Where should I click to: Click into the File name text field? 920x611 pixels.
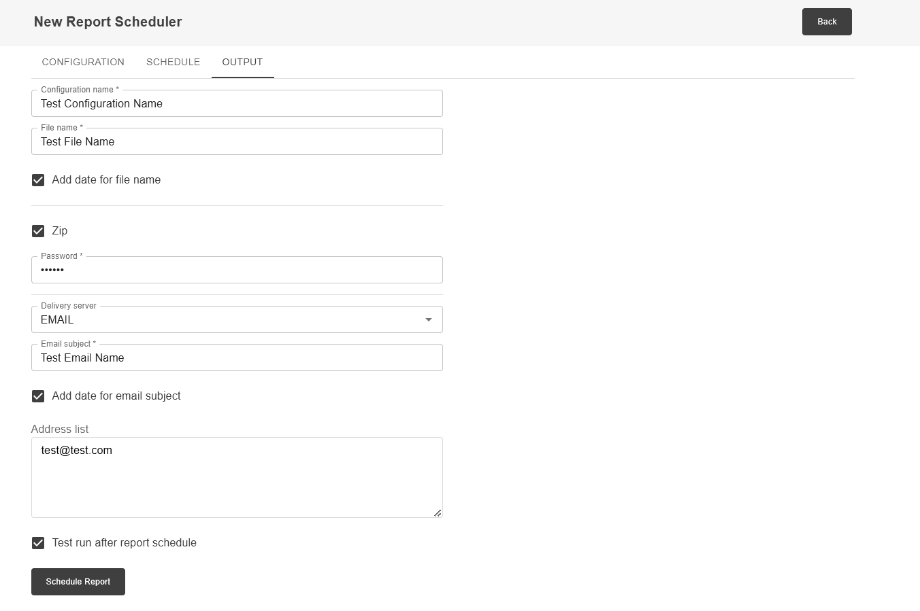pyautogui.click(x=237, y=142)
